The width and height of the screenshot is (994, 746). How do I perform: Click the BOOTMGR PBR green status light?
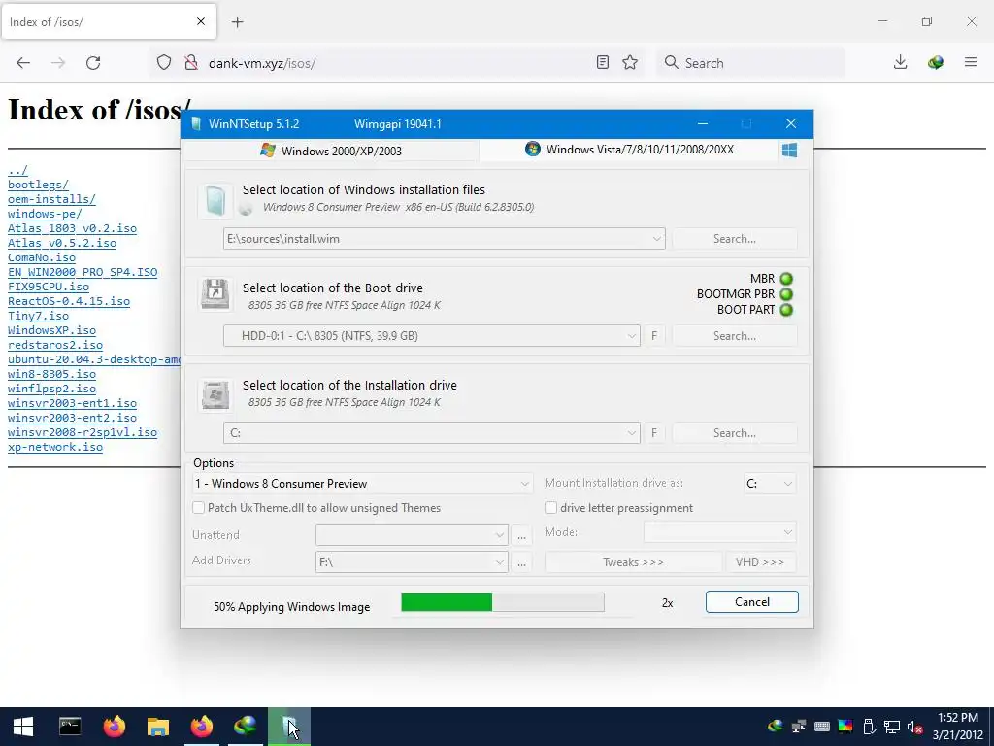[x=786, y=294]
